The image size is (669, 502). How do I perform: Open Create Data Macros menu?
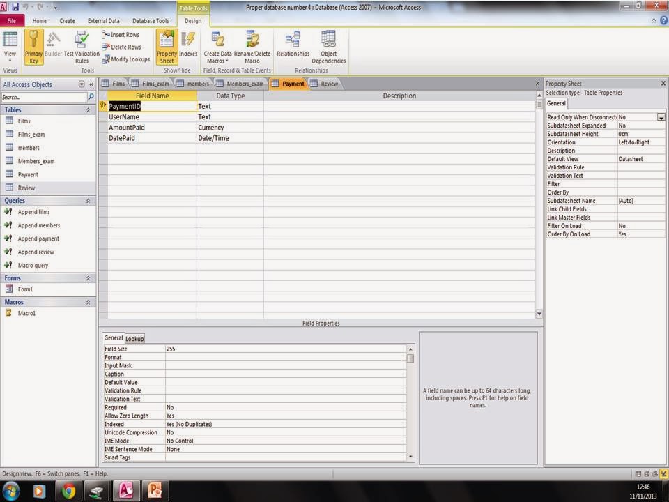(x=217, y=47)
